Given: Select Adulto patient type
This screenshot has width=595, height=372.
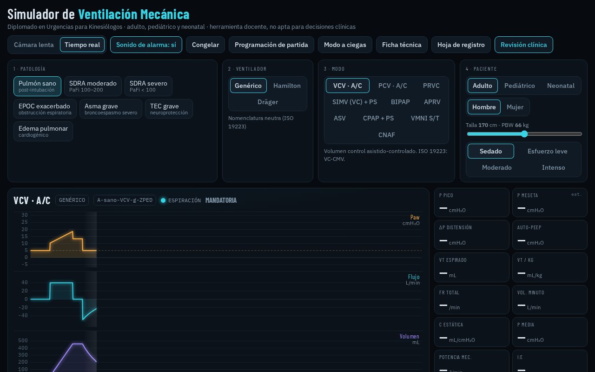Looking at the screenshot, I should pyautogui.click(x=483, y=86).
